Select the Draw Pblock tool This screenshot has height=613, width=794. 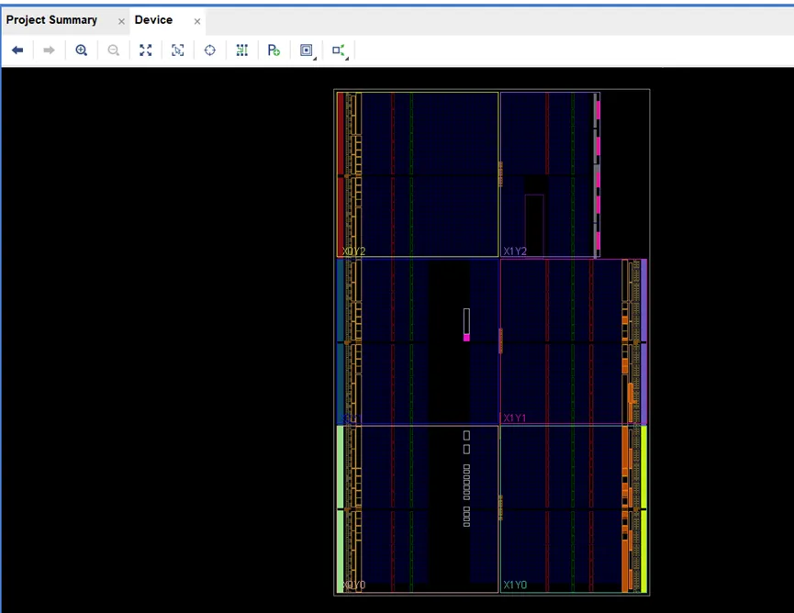point(274,50)
